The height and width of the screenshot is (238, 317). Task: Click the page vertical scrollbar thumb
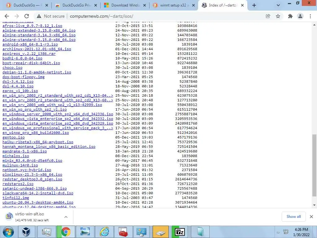[x=314, y=165]
